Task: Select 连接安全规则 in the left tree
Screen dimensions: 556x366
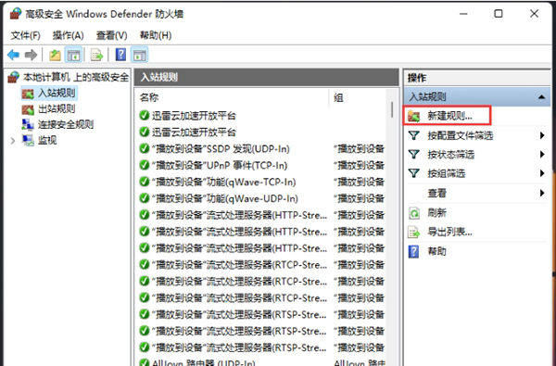Action: pos(66,124)
